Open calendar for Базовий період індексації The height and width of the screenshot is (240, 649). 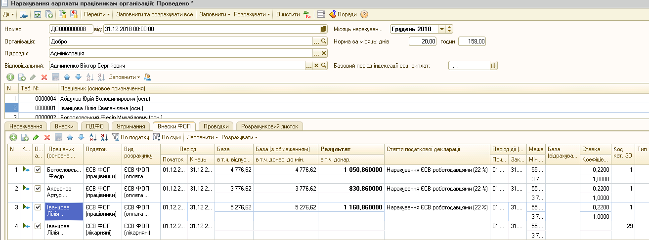click(x=494, y=65)
